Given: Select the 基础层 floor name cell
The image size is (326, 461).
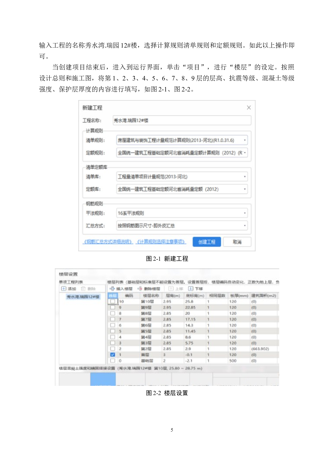Looking at the screenshot, I should tap(151, 361).
